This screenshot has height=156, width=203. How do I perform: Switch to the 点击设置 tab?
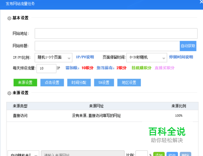[x=52, y=83]
